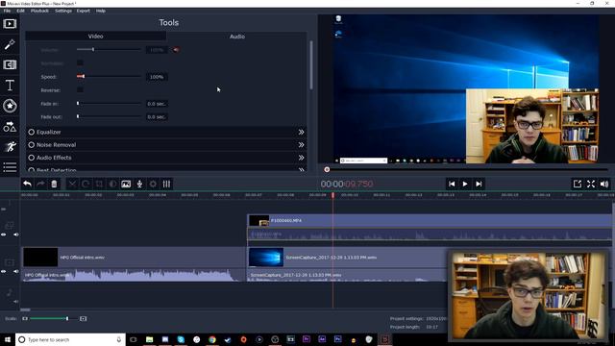Image resolution: width=615 pixels, height=346 pixels.
Task: Open the Callouts shapes panel
Action: (10, 126)
